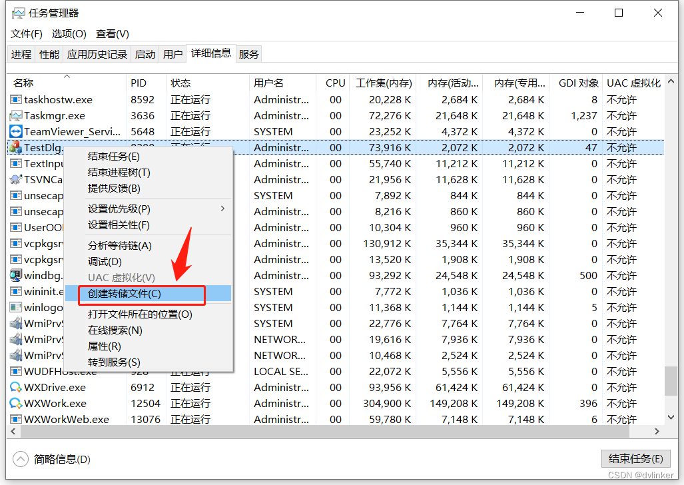The image size is (684, 485).
Task: Select the LOCAL SE... user name cell
Action: point(281,372)
